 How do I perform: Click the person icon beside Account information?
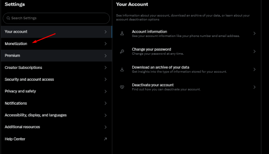click(x=122, y=33)
